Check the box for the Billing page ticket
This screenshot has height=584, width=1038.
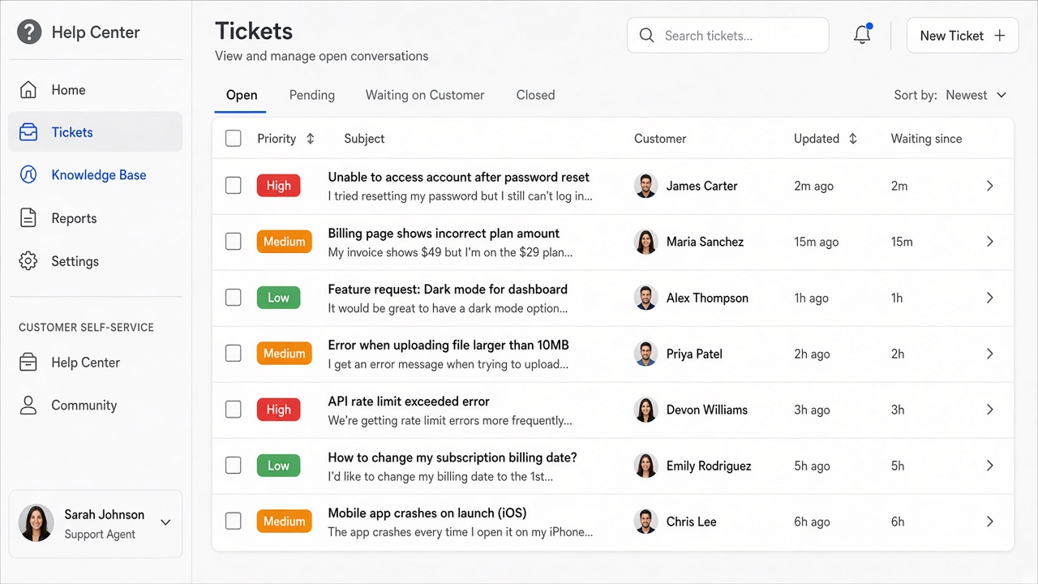pos(234,242)
